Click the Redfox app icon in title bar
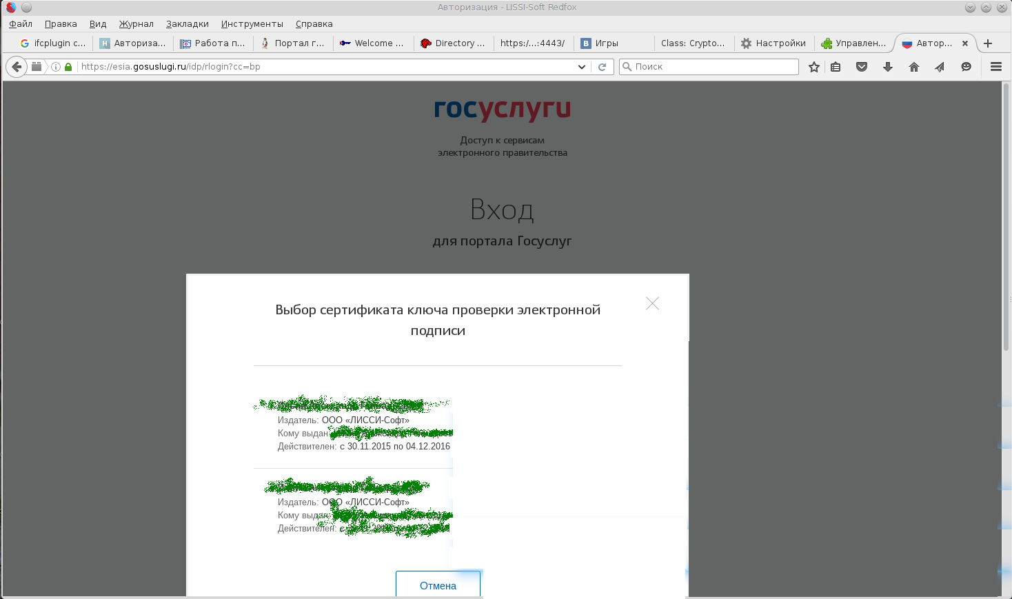The image size is (1012, 599). point(10,8)
